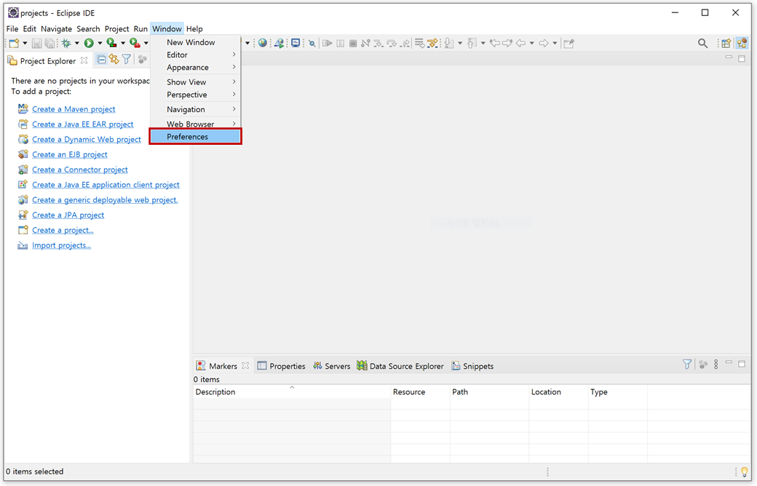Switch to the Snippets tab

point(472,366)
